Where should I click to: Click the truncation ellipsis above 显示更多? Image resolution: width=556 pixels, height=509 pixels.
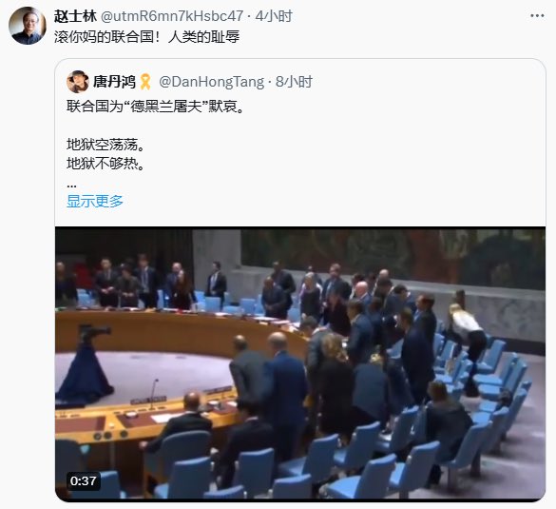click(x=71, y=186)
